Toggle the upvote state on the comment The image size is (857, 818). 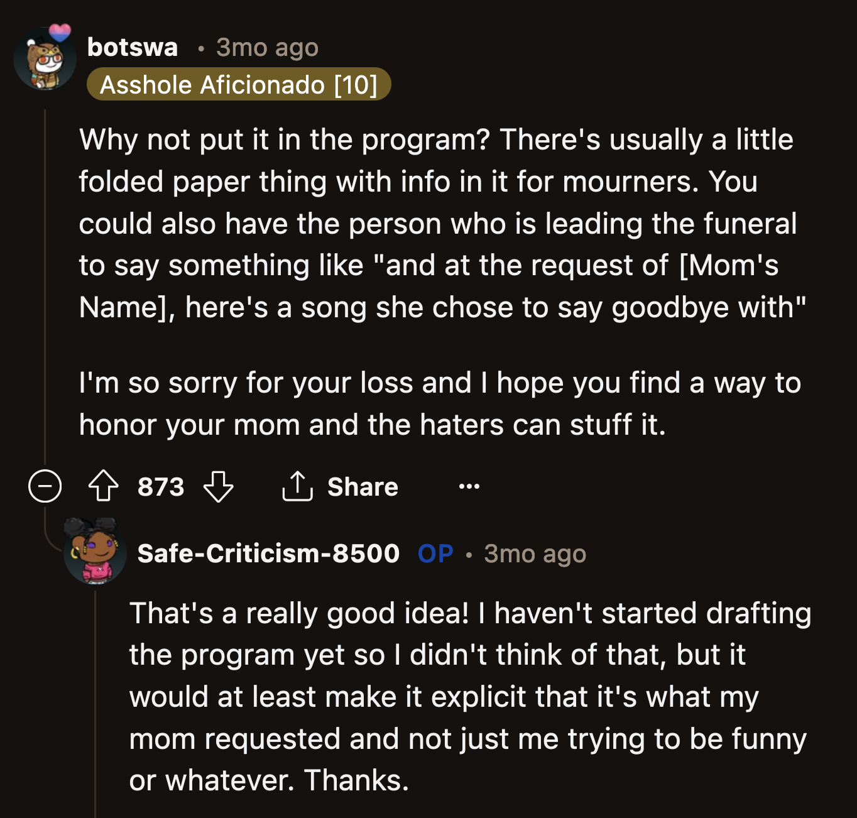[105, 487]
